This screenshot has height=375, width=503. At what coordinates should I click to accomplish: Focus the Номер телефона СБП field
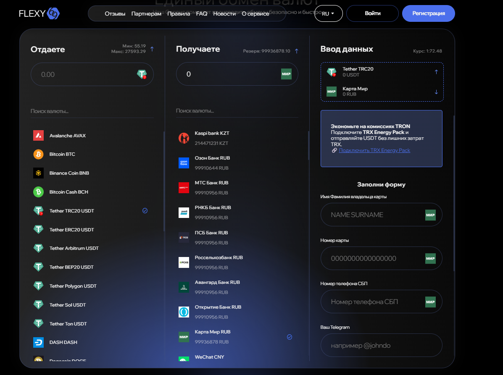coord(382,302)
